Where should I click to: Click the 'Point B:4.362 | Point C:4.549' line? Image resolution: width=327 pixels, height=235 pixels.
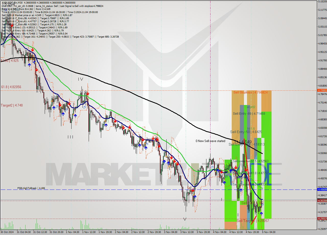click(x=26, y=9)
